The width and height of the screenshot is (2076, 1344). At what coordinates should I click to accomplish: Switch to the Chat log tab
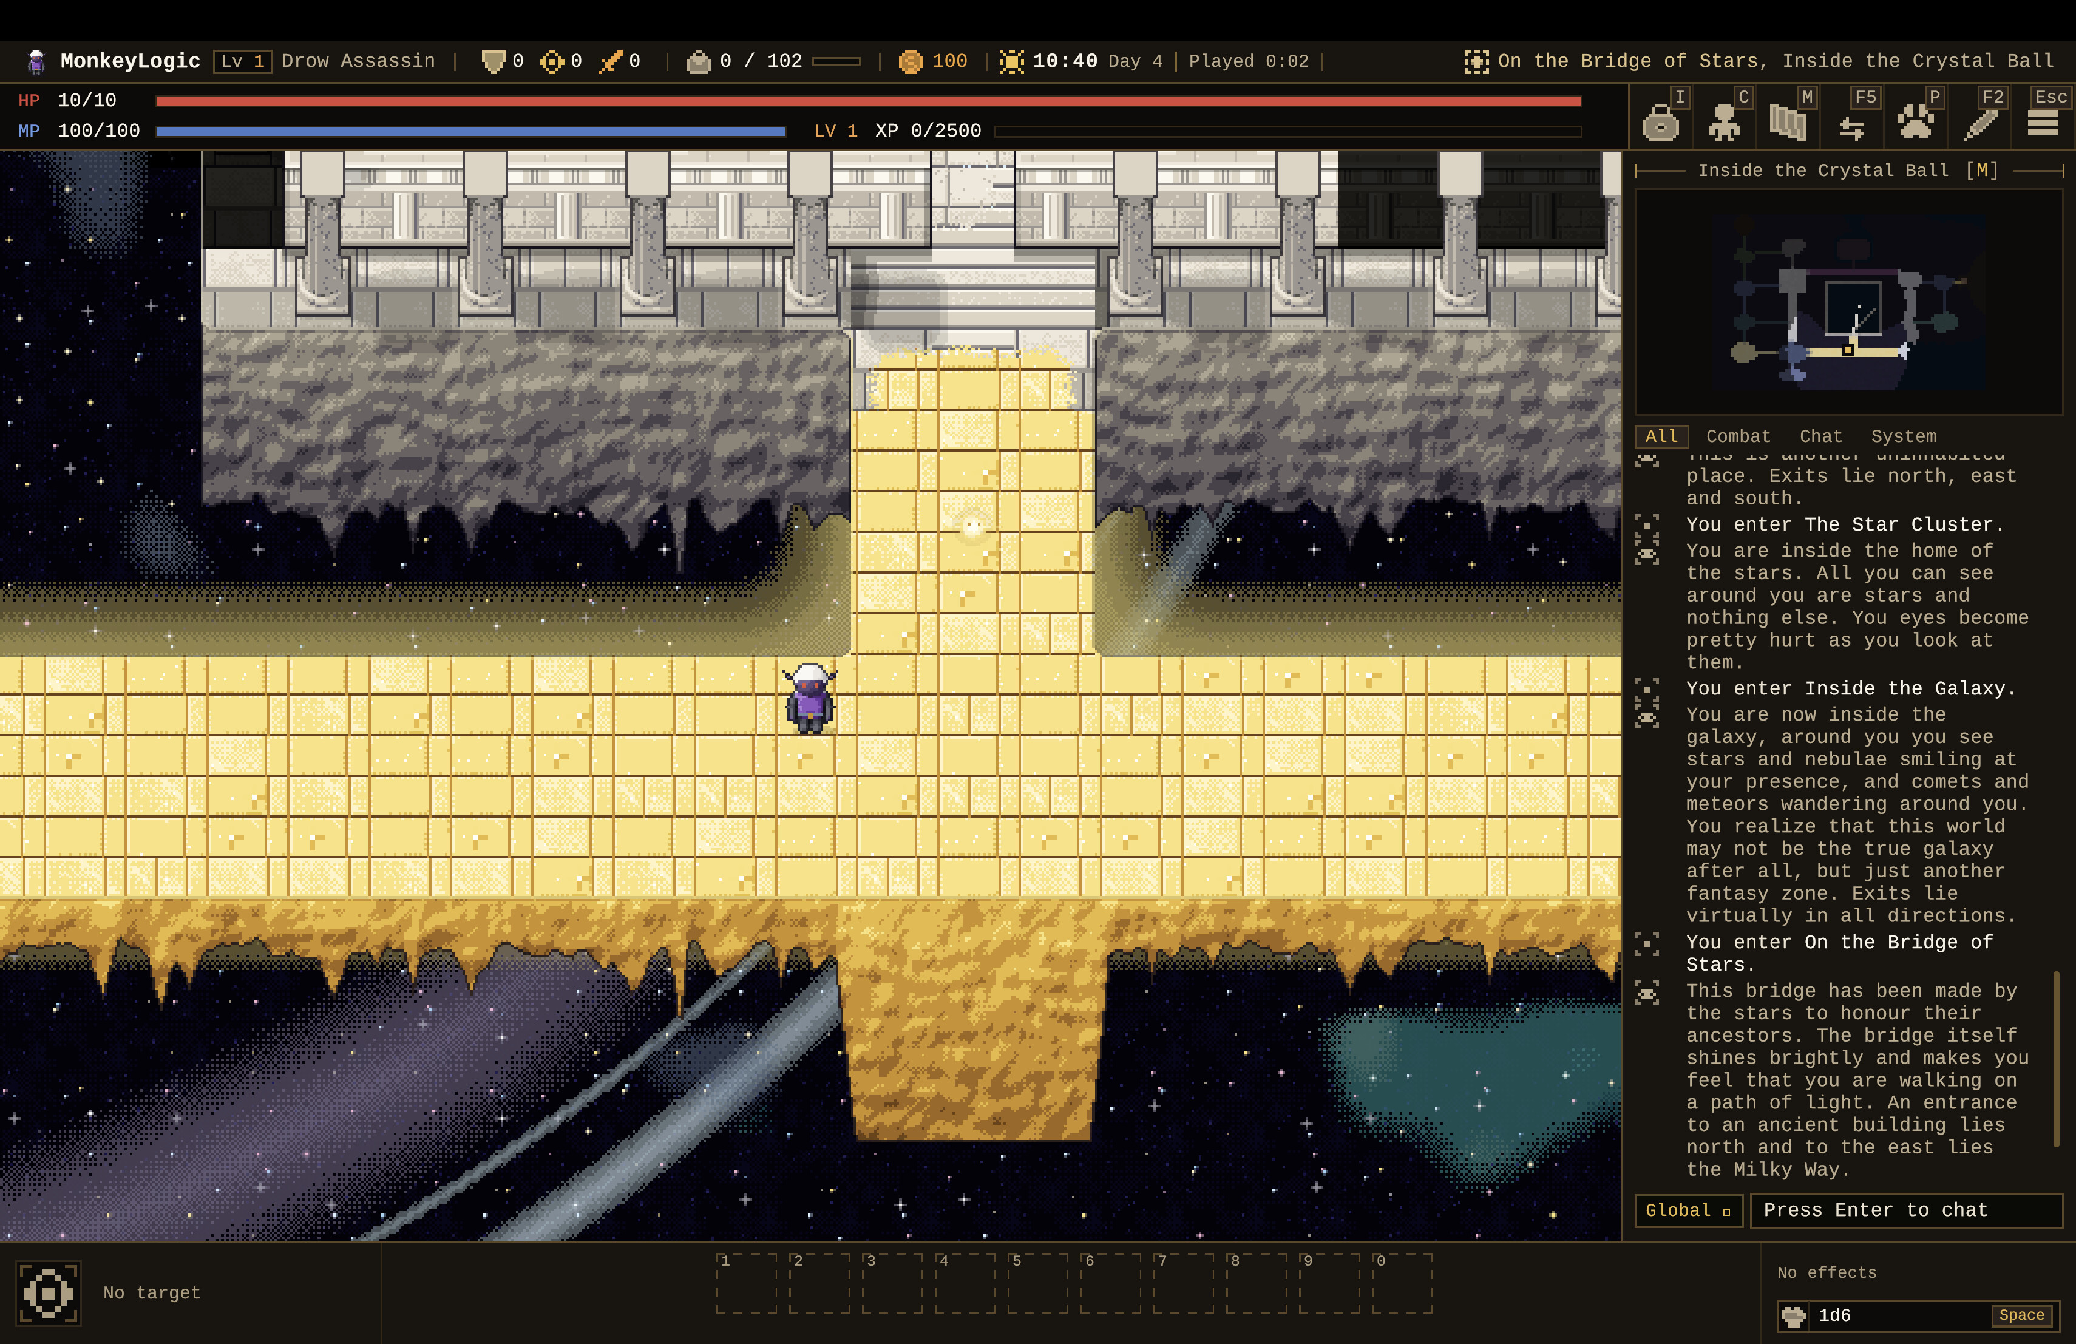pos(1821,436)
